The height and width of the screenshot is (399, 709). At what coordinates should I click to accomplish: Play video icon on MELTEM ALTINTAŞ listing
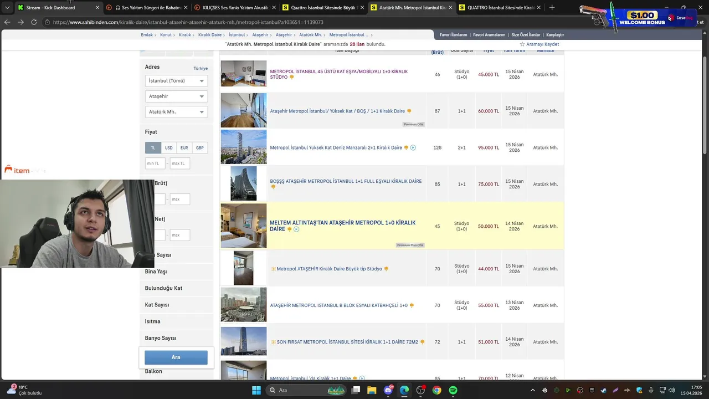click(296, 229)
